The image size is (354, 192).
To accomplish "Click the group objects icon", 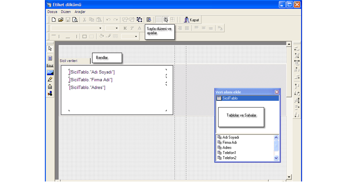I will pyautogui.click(x=139, y=19).
